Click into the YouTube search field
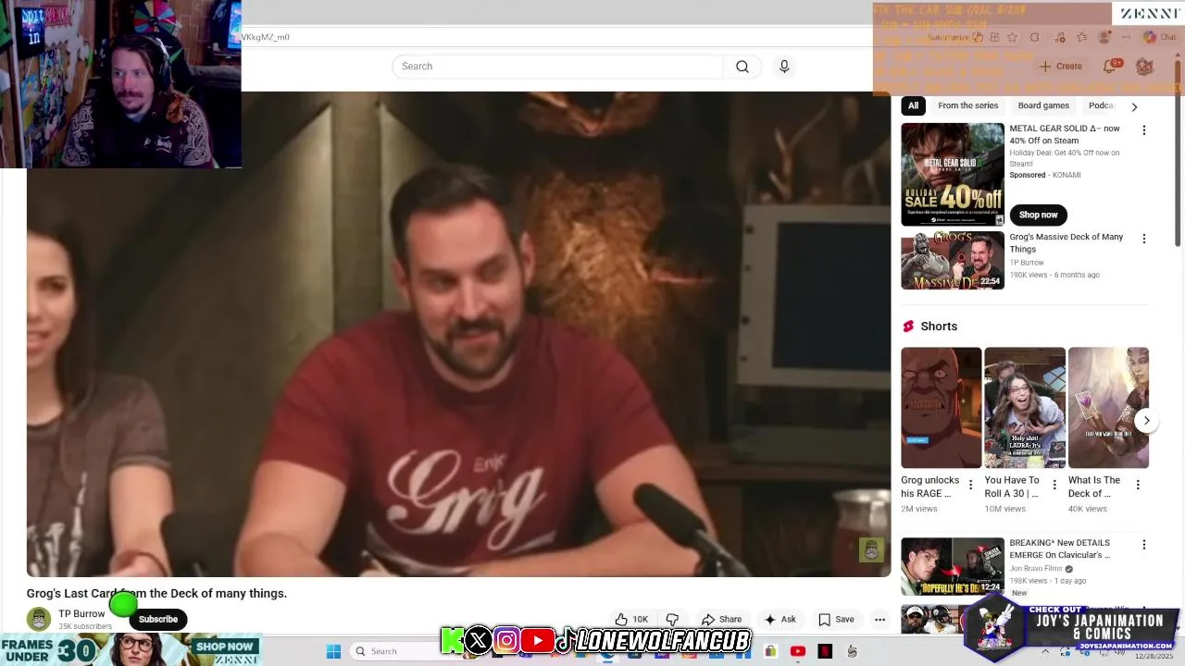Viewport: 1185px width, 666px height. click(x=557, y=67)
